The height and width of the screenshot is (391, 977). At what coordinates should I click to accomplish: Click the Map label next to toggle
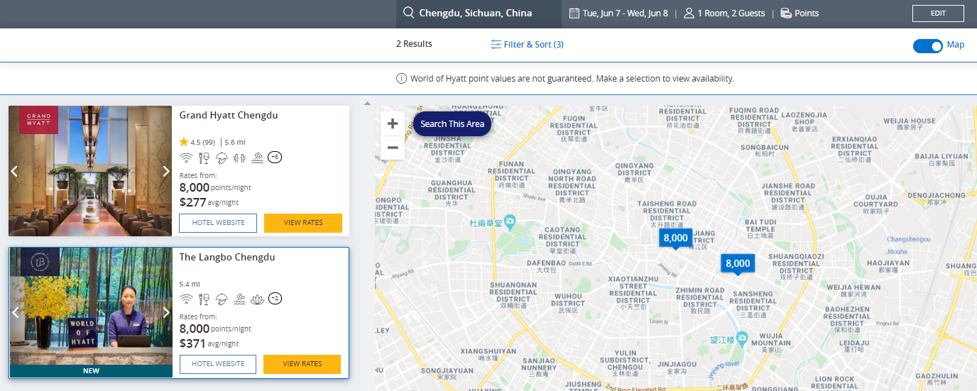[x=956, y=45]
